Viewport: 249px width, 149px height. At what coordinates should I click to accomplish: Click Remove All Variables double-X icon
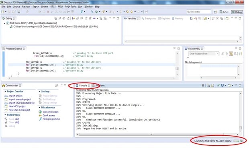(x=222, y=18)
